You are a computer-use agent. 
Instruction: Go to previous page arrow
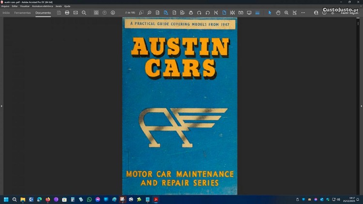(x=105, y=13)
